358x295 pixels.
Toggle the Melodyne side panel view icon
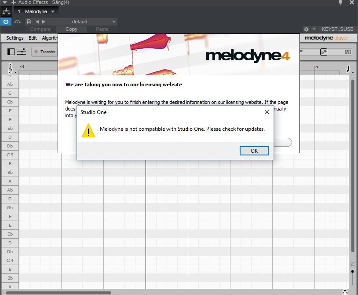point(11,52)
